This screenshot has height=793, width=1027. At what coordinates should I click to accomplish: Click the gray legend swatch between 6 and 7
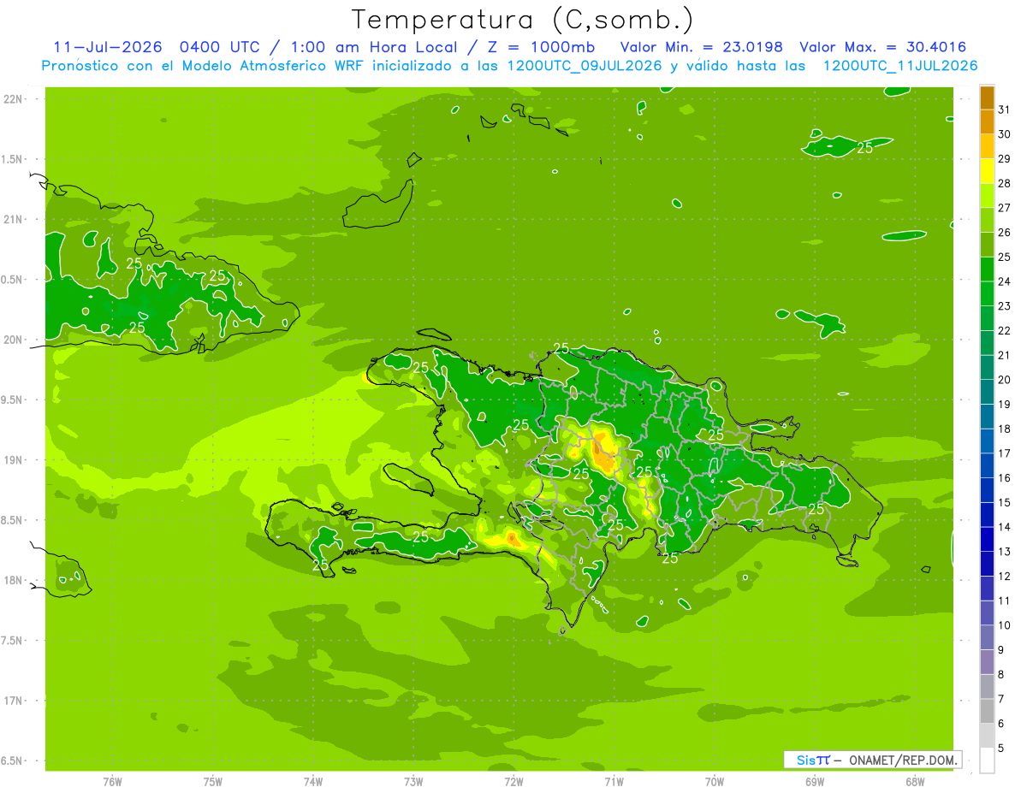(987, 711)
